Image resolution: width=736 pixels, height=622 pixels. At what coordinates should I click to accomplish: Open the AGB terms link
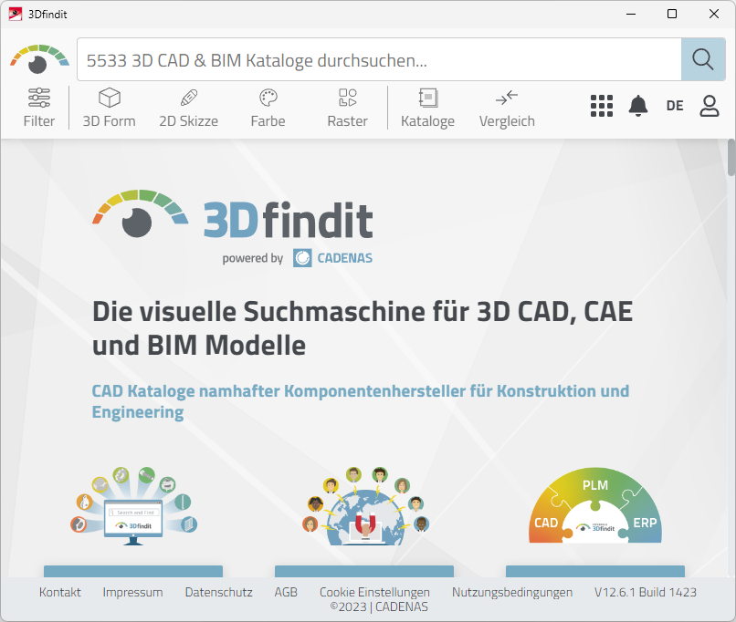tap(286, 592)
